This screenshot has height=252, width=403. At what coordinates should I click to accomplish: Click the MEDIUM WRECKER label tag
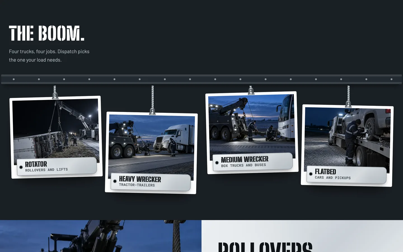[253, 162]
